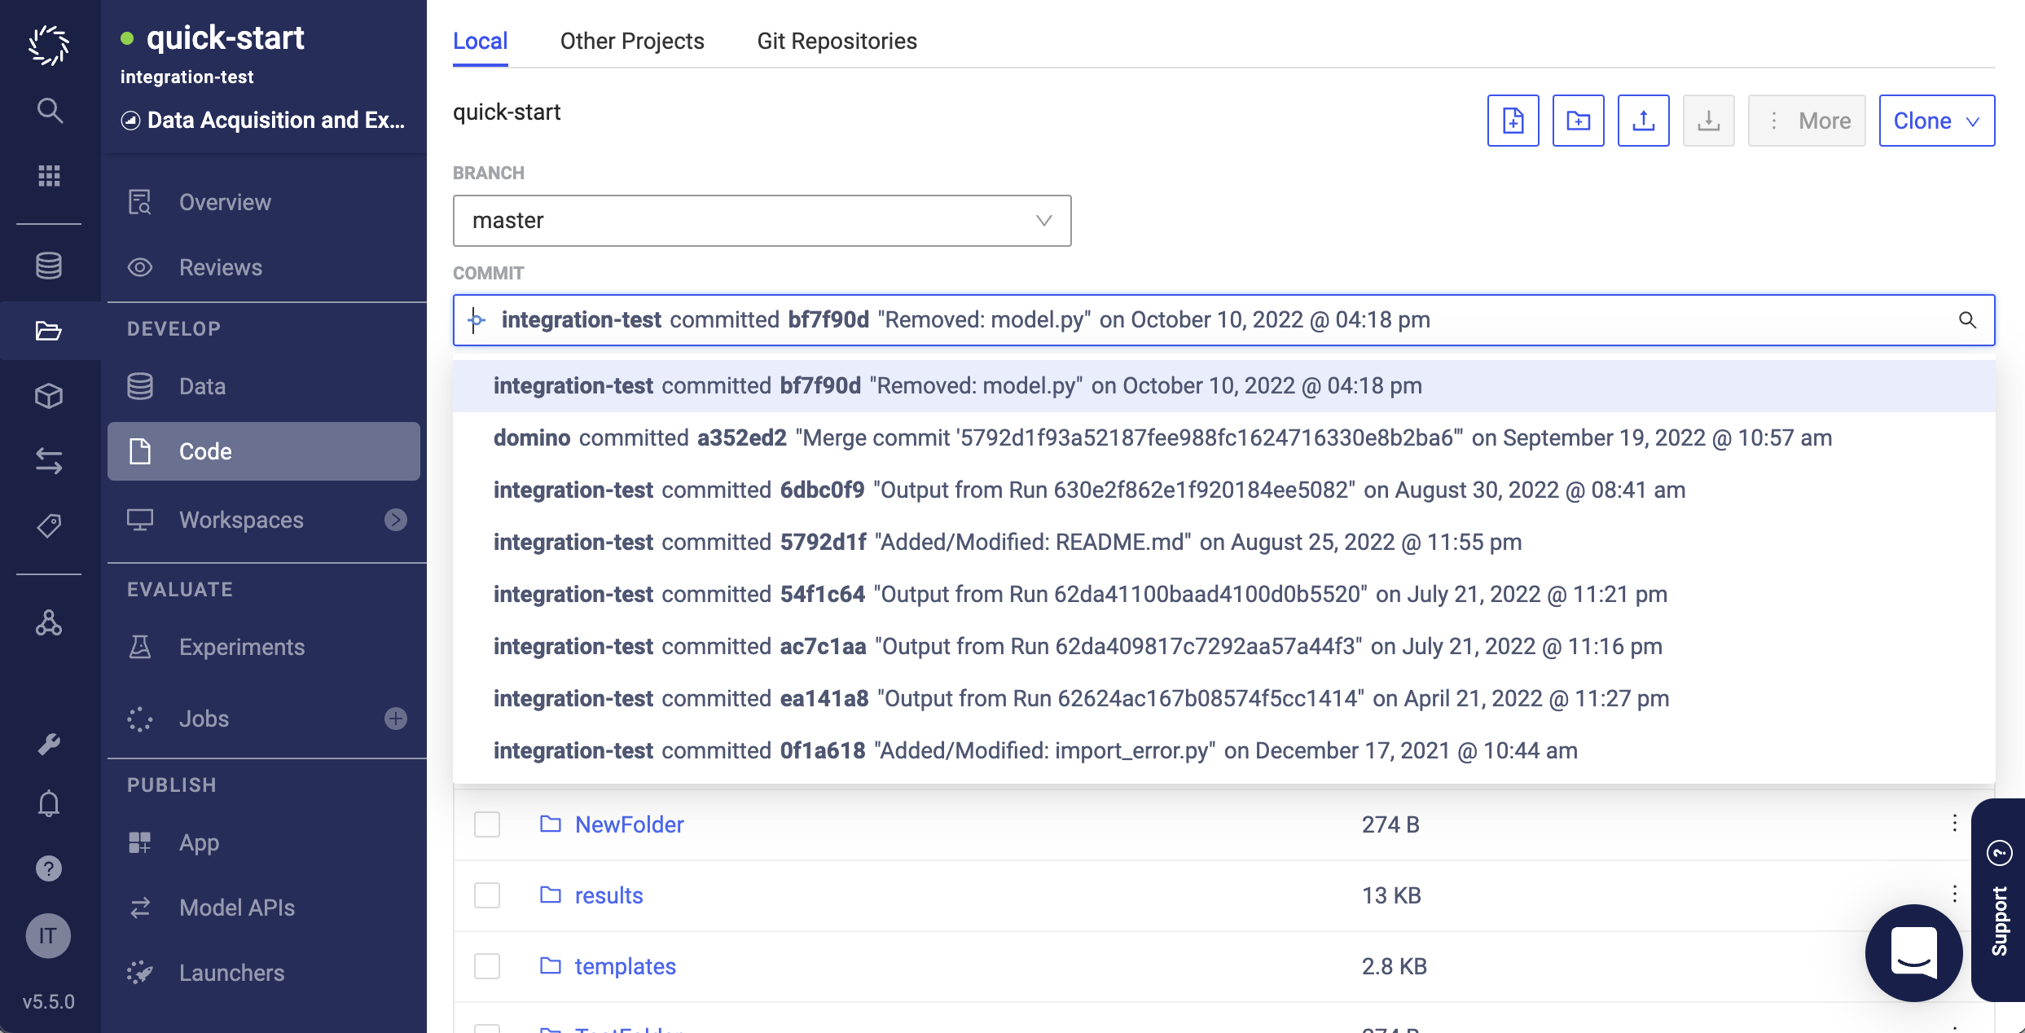This screenshot has width=2025, height=1033.
Task: Click the new folder icon in toolbar
Action: coord(1577,119)
